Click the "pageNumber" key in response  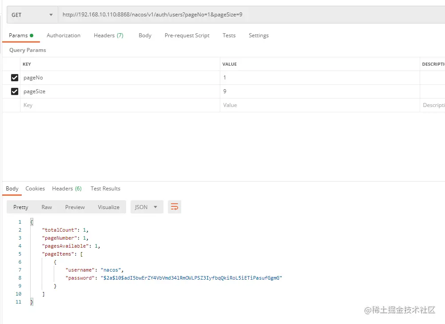pos(60,238)
